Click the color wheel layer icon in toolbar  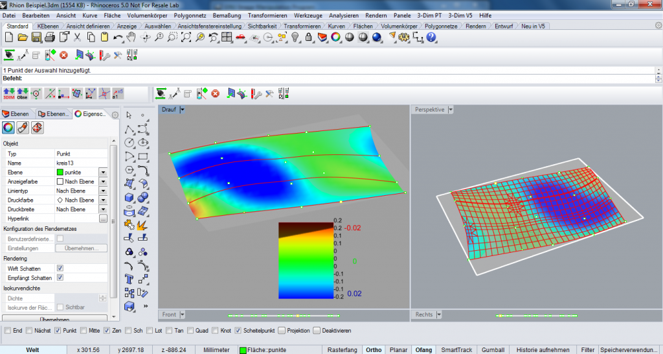click(336, 38)
